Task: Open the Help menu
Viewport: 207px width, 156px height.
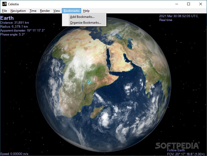Action: pos(86,11)
